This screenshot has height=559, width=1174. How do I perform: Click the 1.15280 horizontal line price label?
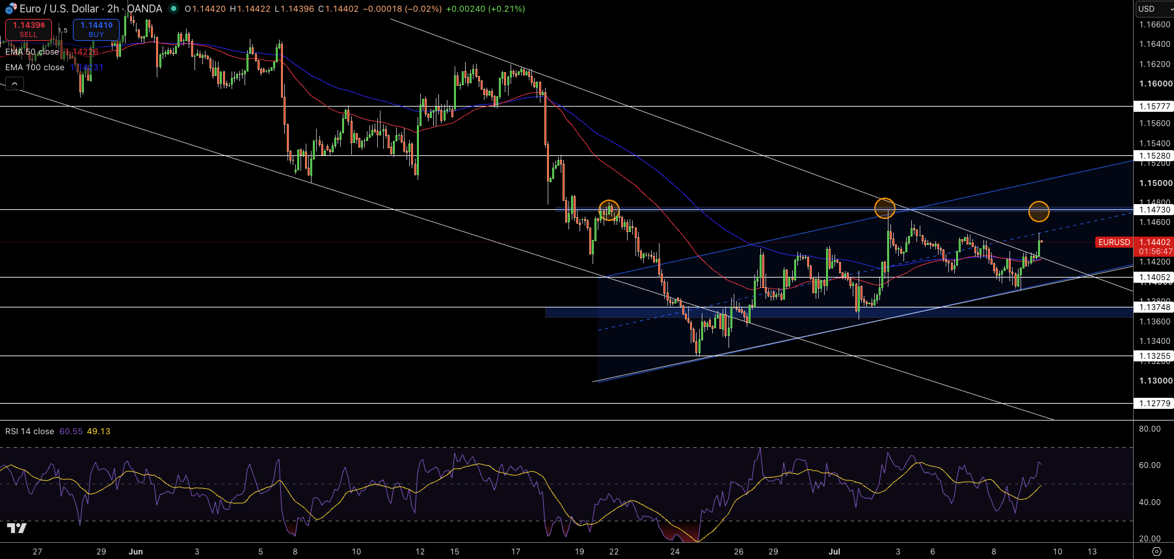pyautogui.click(x=1154, y=155)
